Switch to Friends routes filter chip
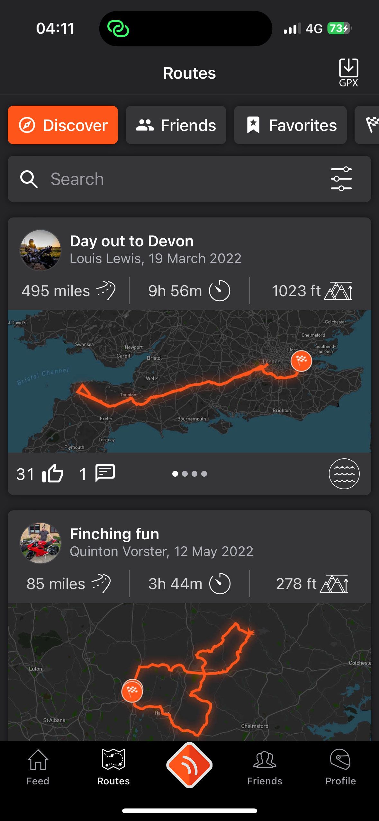 pos(176,125)
